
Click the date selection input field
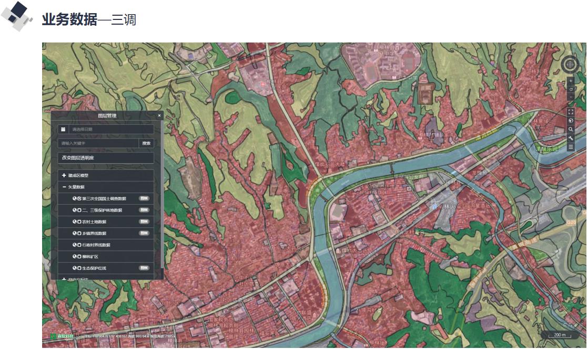[111, 130]
